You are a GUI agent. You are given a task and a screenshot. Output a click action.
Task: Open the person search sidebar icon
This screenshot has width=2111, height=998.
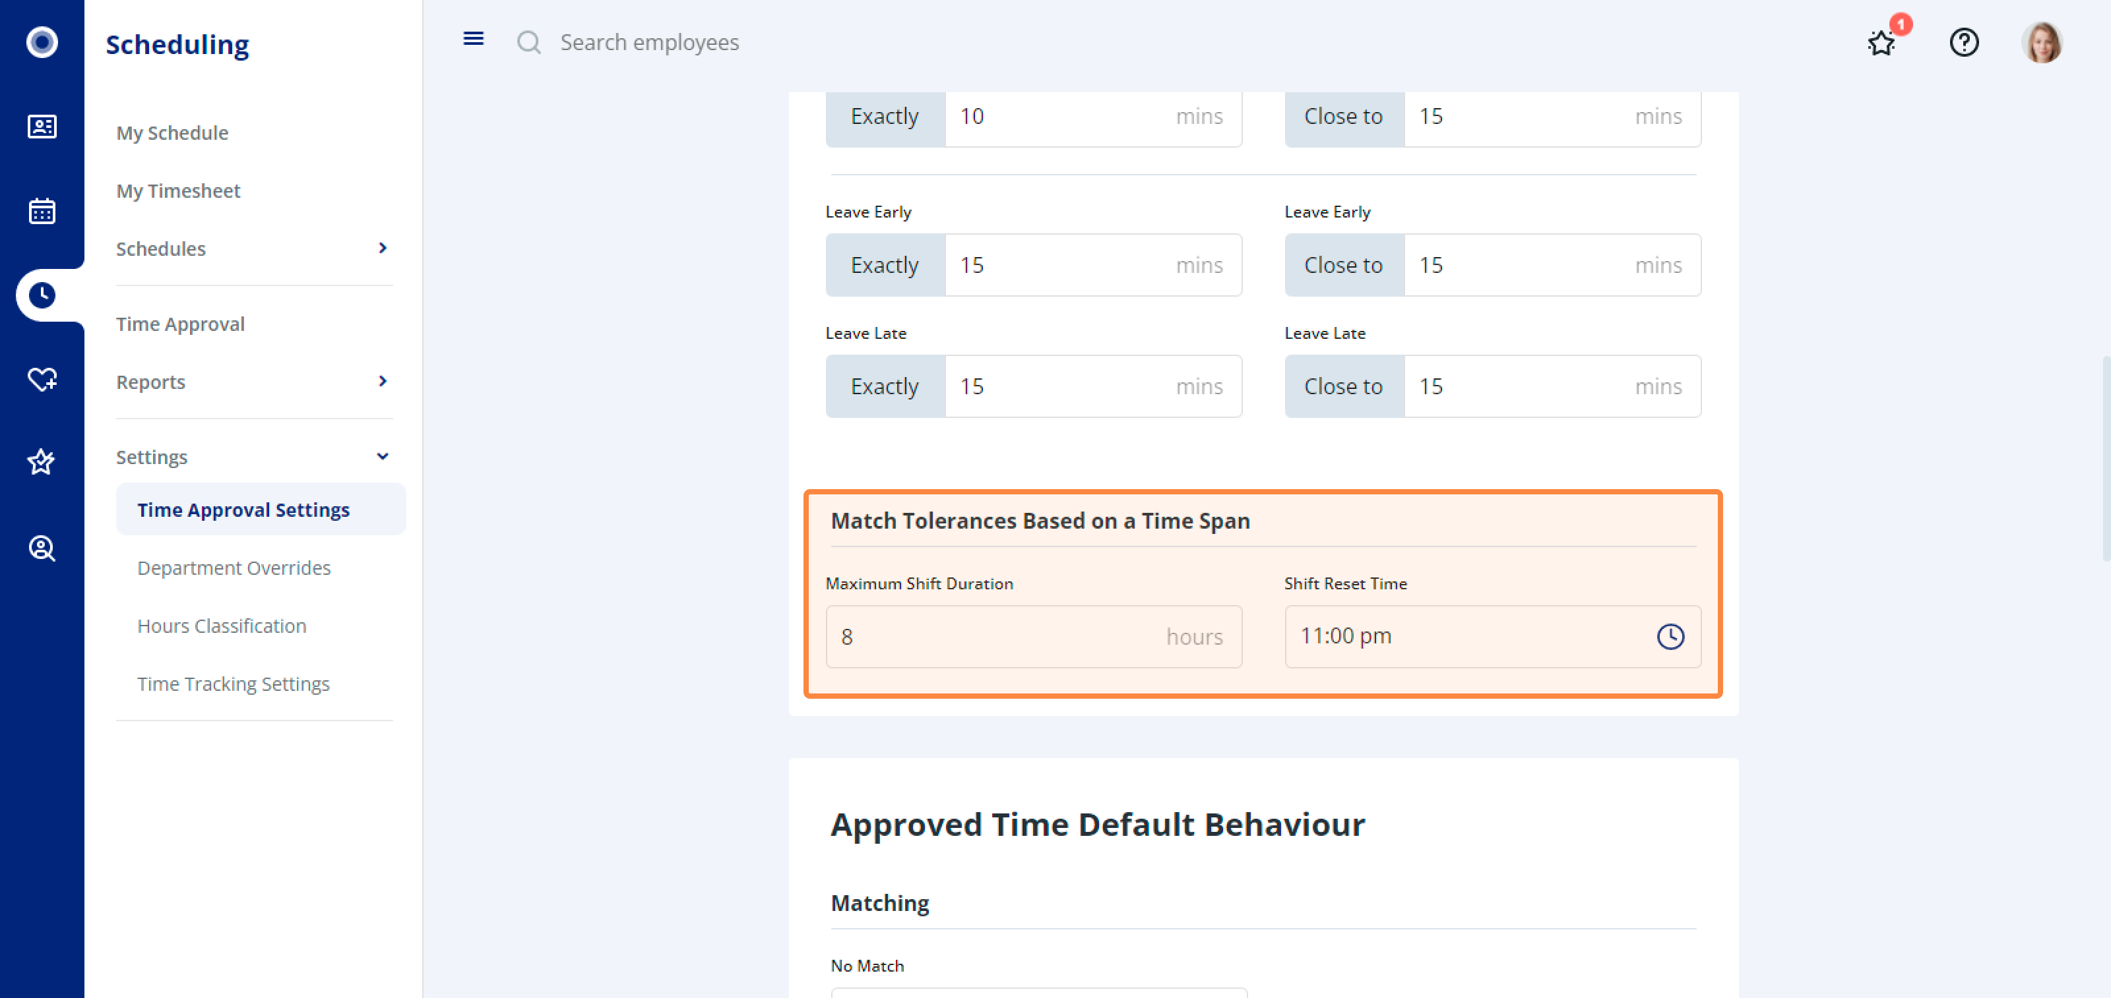42,548
